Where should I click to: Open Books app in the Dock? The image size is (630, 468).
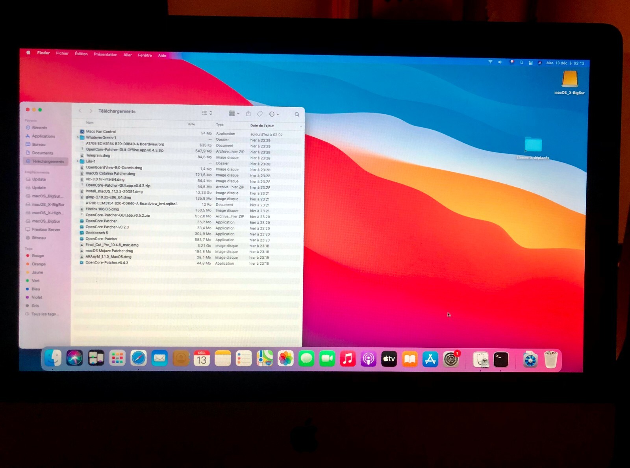[x=410, y=359]
